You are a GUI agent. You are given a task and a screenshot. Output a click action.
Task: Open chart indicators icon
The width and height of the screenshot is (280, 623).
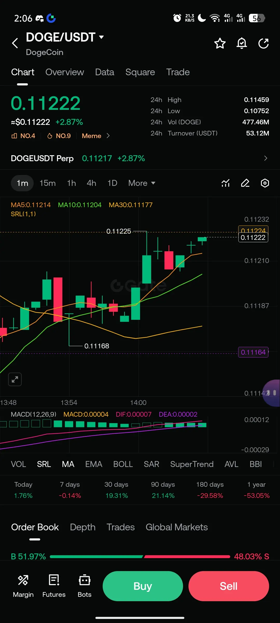point(226,183)
